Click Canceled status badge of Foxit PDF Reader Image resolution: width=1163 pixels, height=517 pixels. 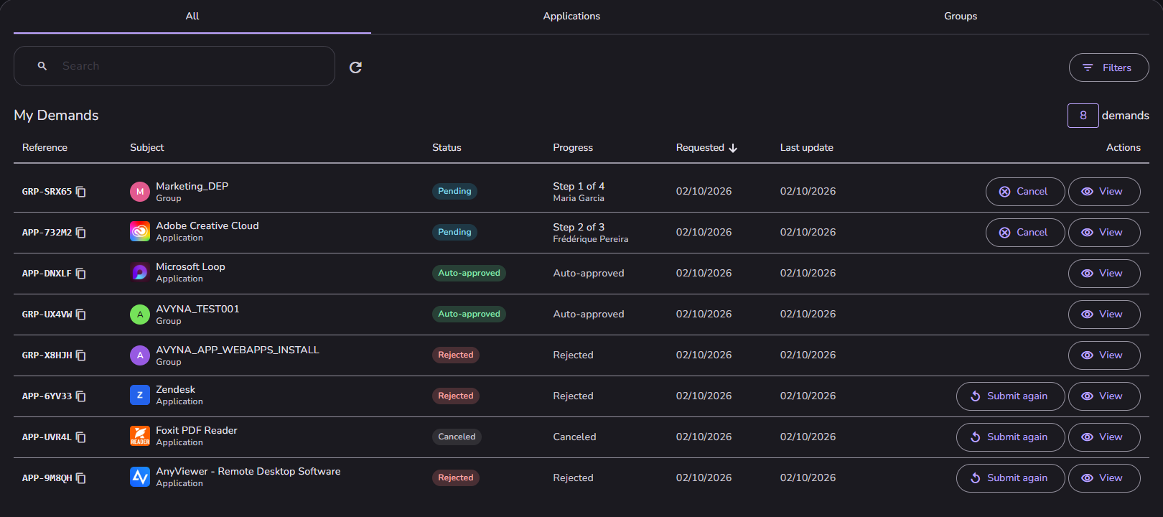(457, 437)
